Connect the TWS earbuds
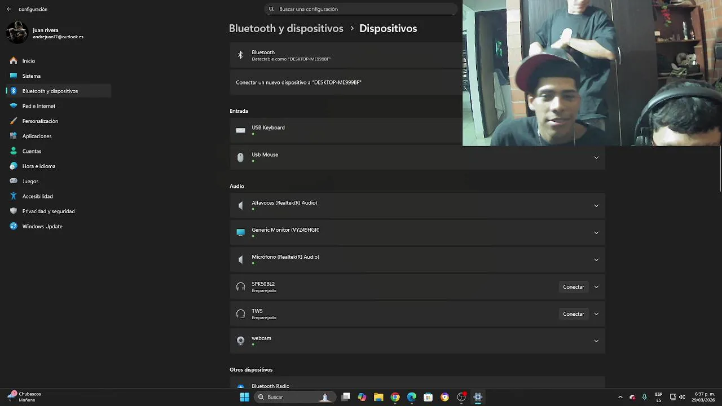This screenshot has width=722, height=406. [x=574, y=314]
